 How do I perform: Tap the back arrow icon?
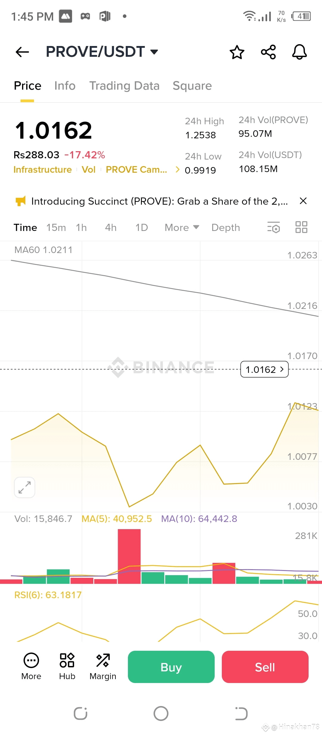click(22, 52)
